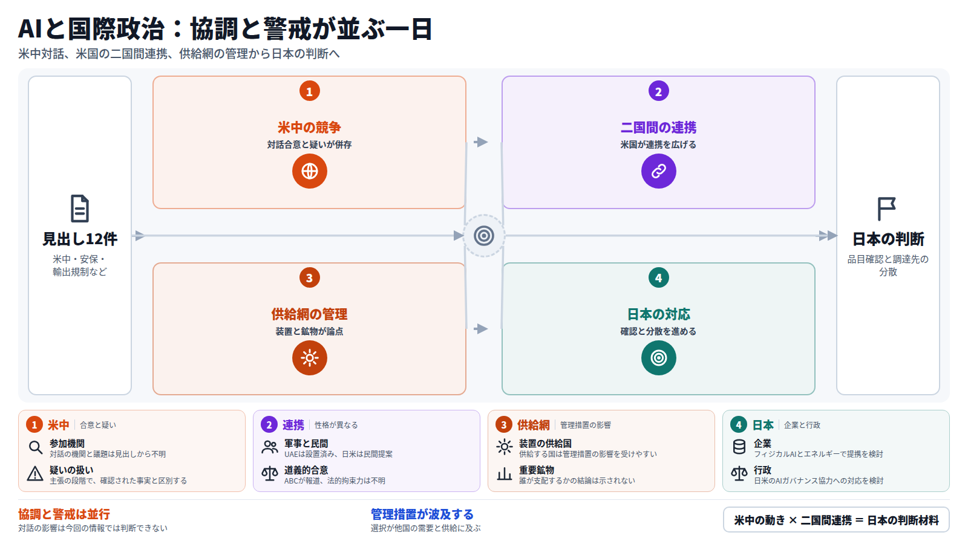Click the text 確認と分散を進める

pyautogui.click(x=659, y=332)
